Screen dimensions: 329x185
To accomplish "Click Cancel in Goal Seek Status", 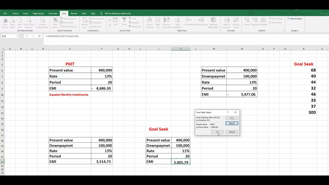I will (232, 132).
